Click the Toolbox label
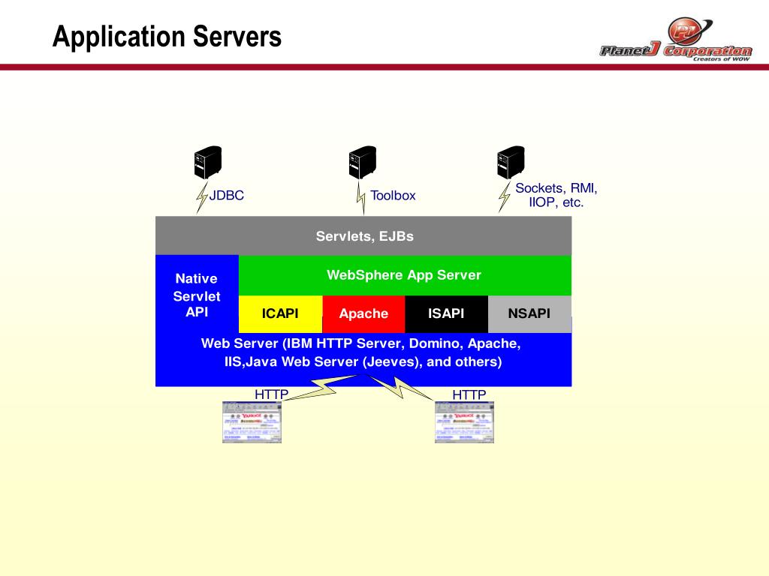 393,196
